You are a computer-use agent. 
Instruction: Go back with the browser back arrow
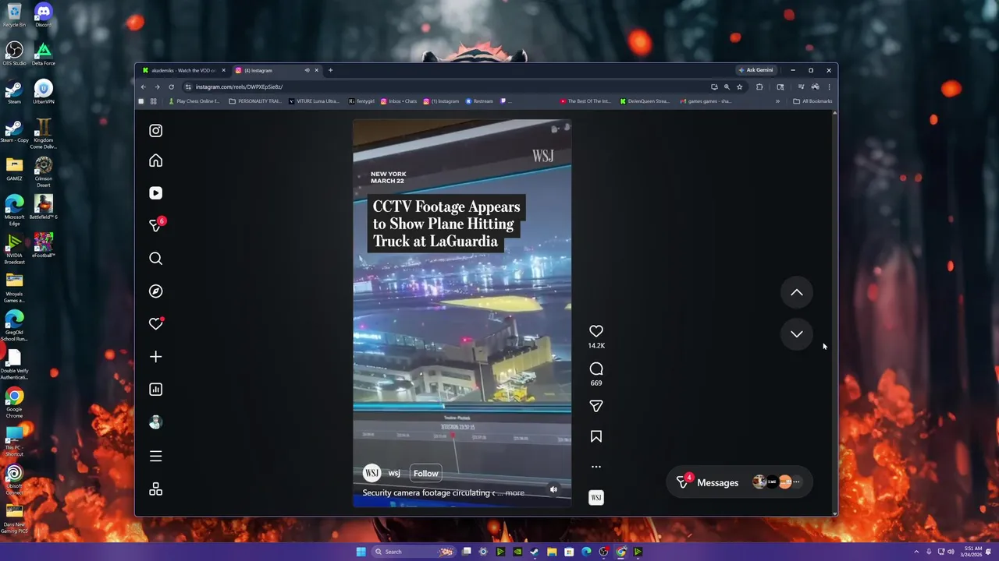[x=143, y=86]
